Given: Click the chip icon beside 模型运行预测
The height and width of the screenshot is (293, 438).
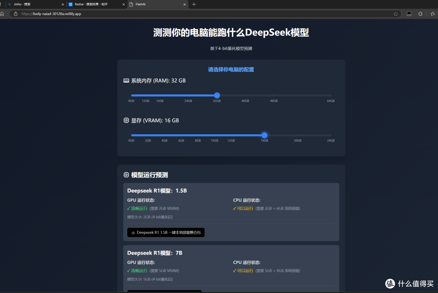Looking at the screenshot, I should coord(126,175).
